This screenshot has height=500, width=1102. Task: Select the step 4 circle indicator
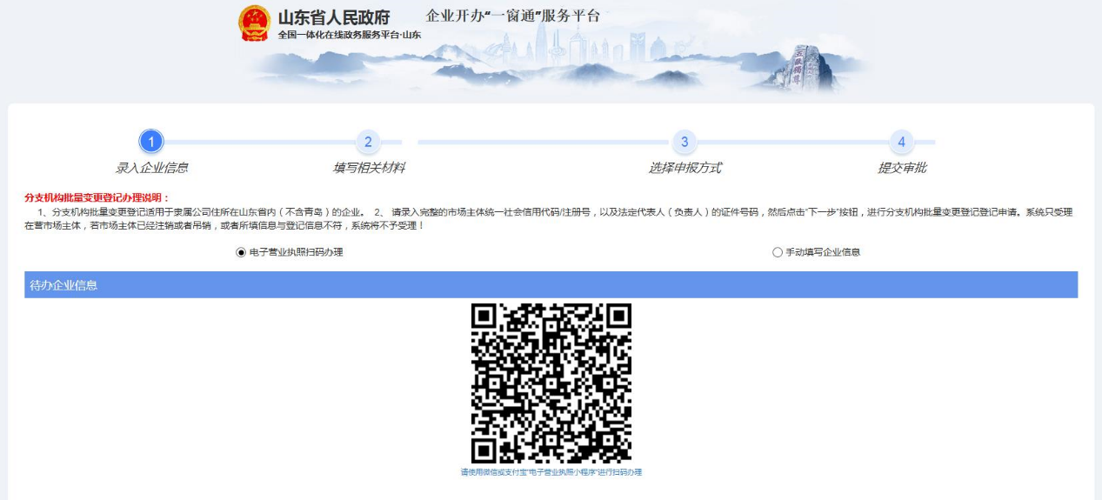(x=901, y=142)
